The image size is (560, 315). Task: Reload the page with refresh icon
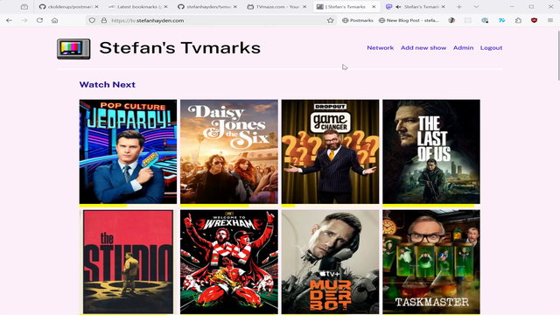39,20
